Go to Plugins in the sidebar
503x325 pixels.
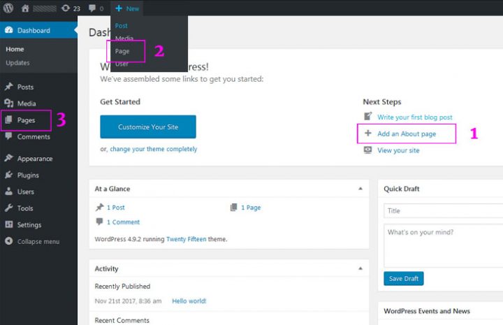[x=28, y=175]
